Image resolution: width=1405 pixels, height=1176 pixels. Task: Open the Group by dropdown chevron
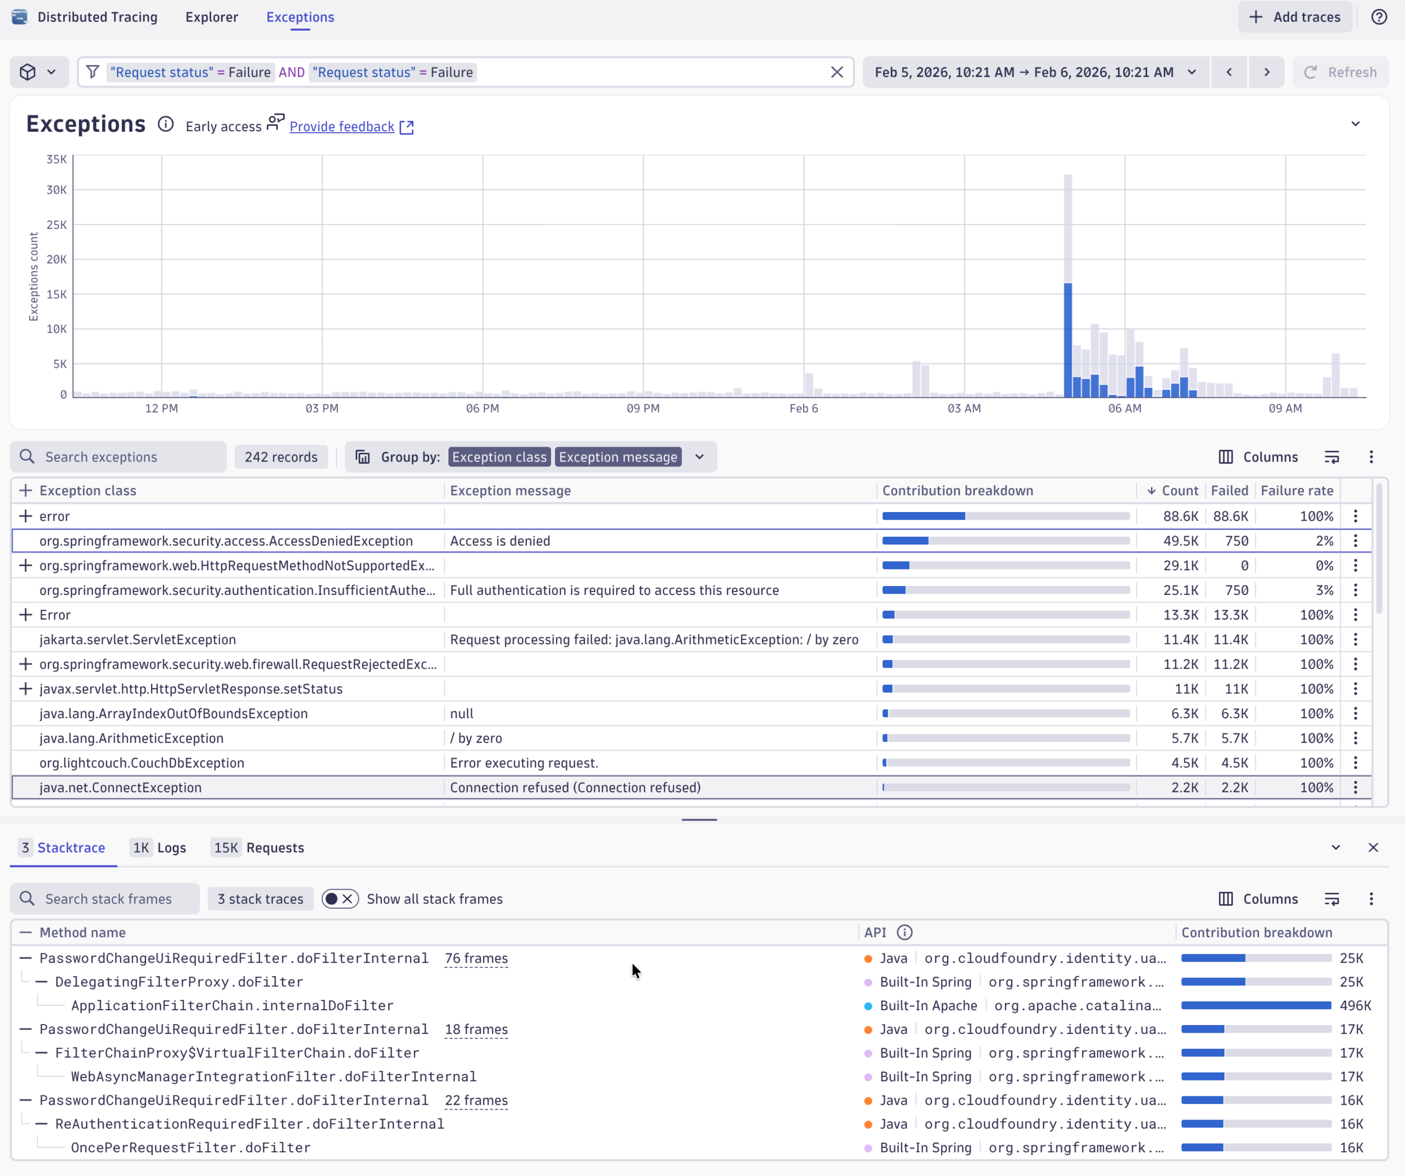coord(699,457)
